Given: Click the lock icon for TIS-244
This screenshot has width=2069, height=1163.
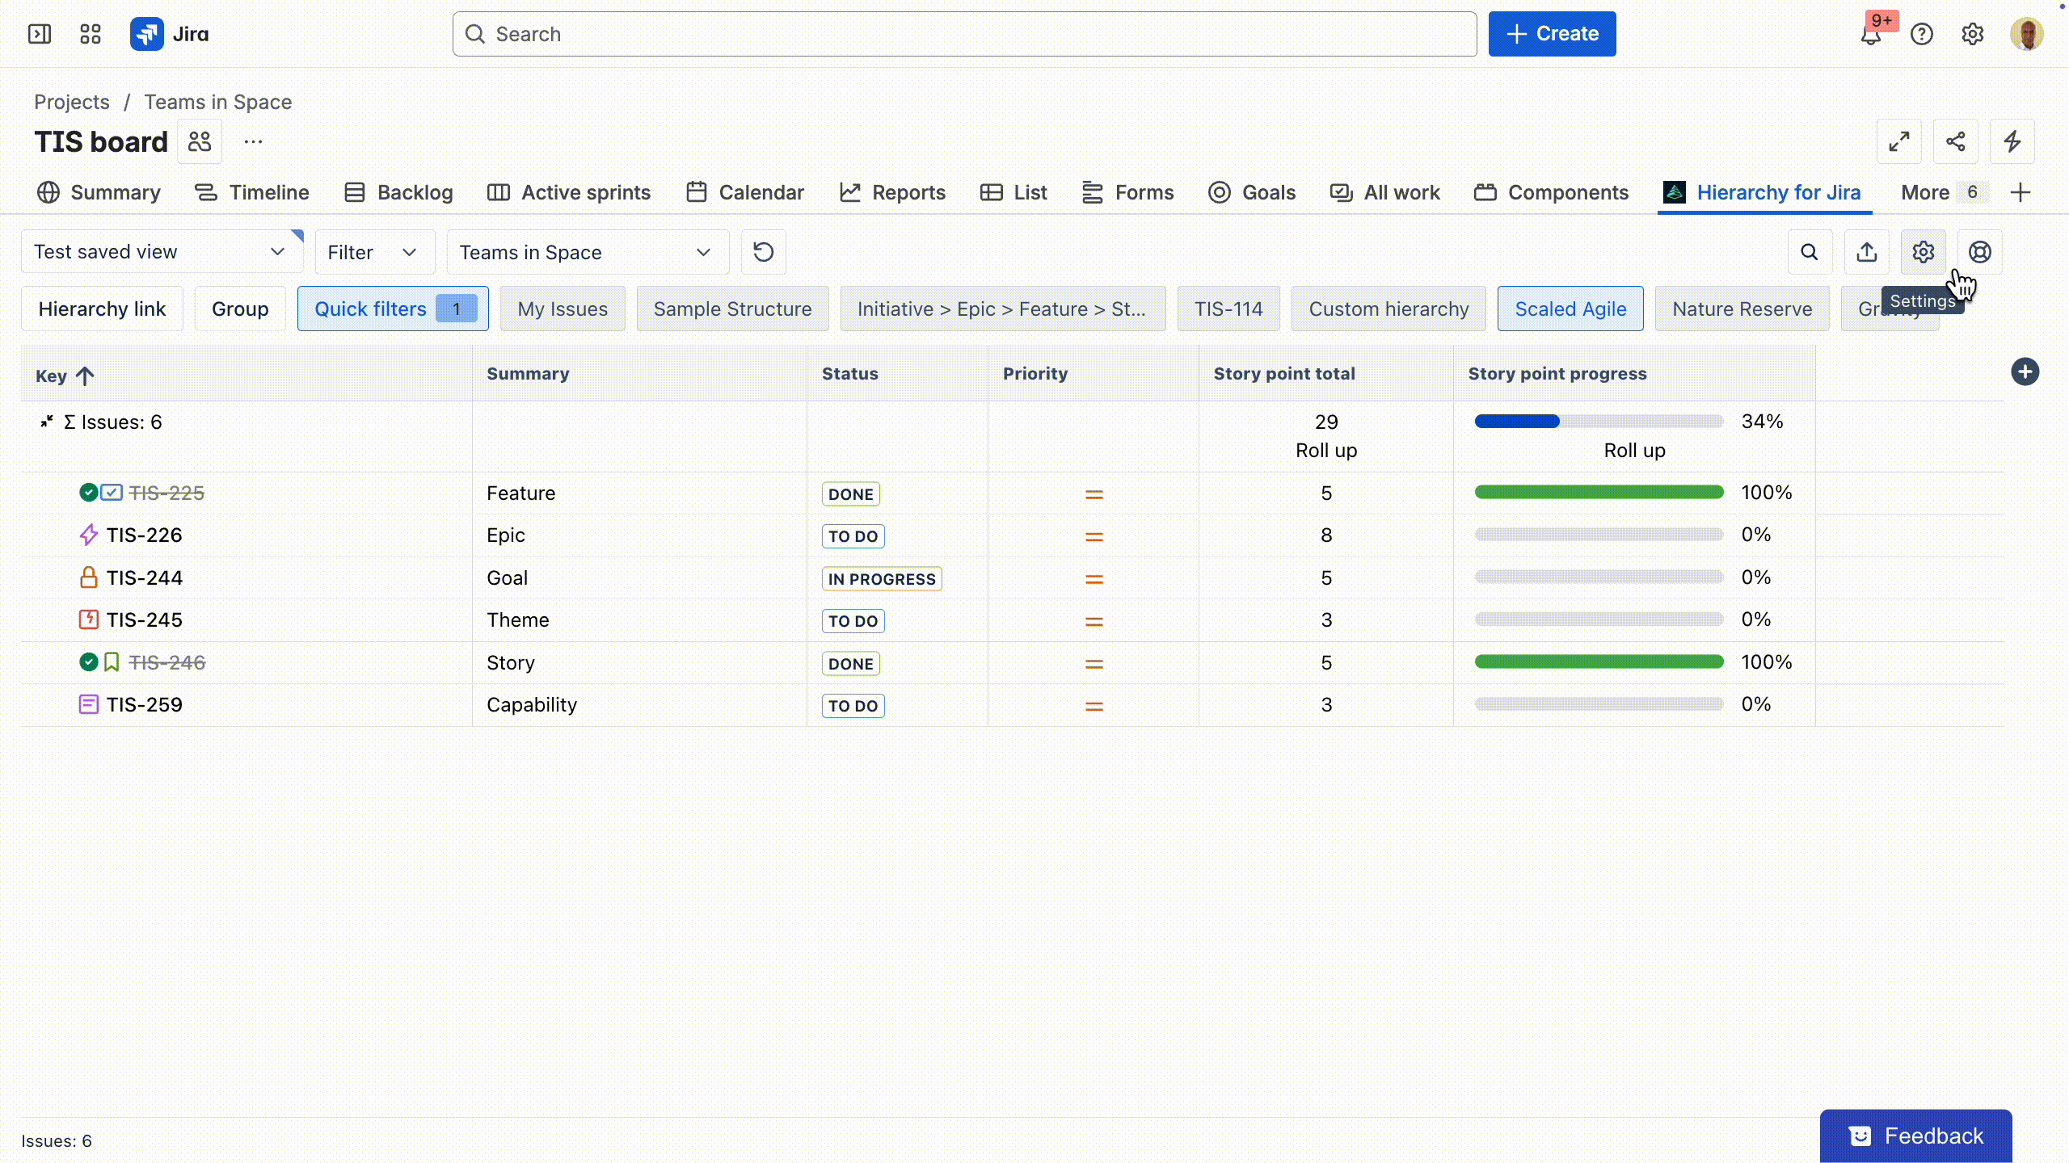Looking at the screenshot, I should tap(89, 577).
